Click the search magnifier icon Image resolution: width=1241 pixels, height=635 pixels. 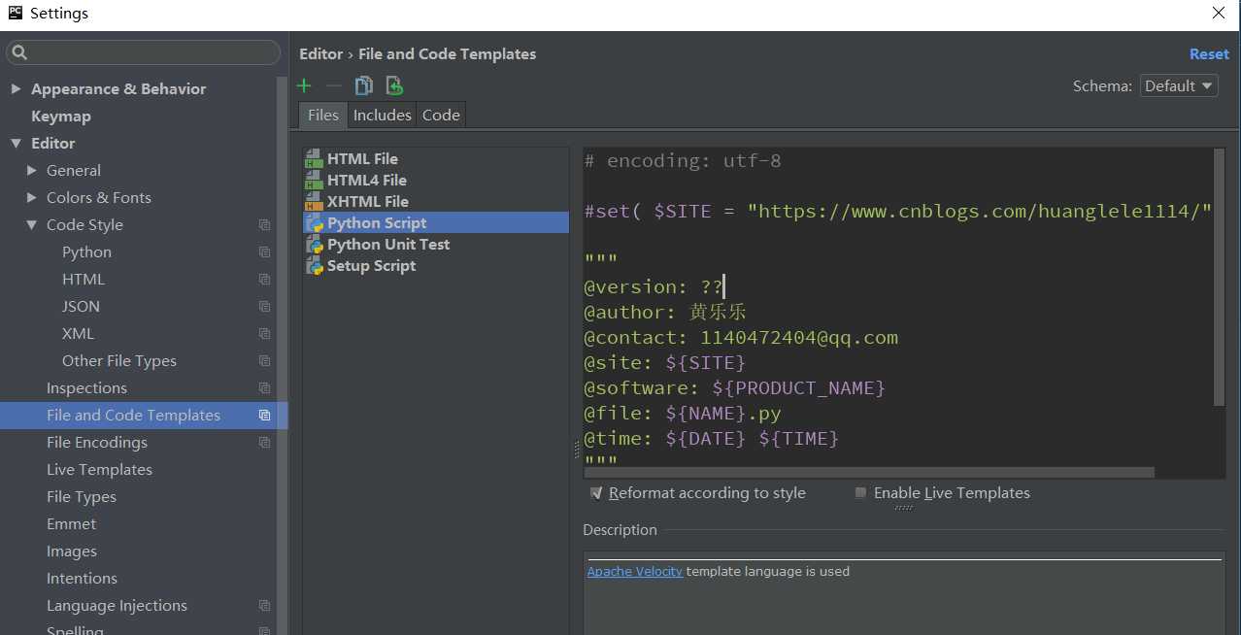pos(19,52)
